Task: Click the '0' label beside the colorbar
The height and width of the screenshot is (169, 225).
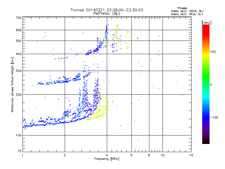Action: [211, 84]
